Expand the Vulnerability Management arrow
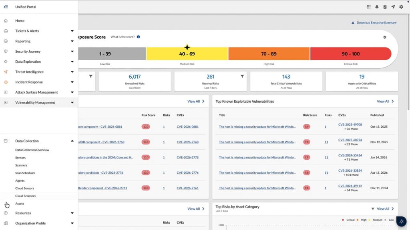This screenshot has height=230, width=410. [x=72, y=103]
